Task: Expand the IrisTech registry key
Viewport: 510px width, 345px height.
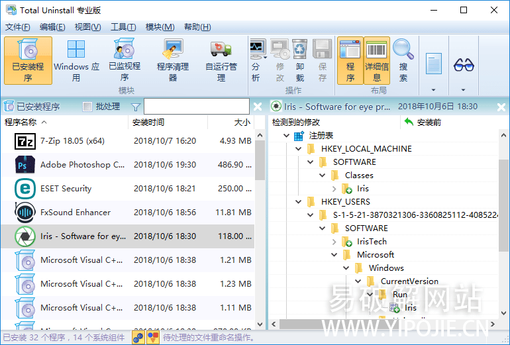Action: 334,242
